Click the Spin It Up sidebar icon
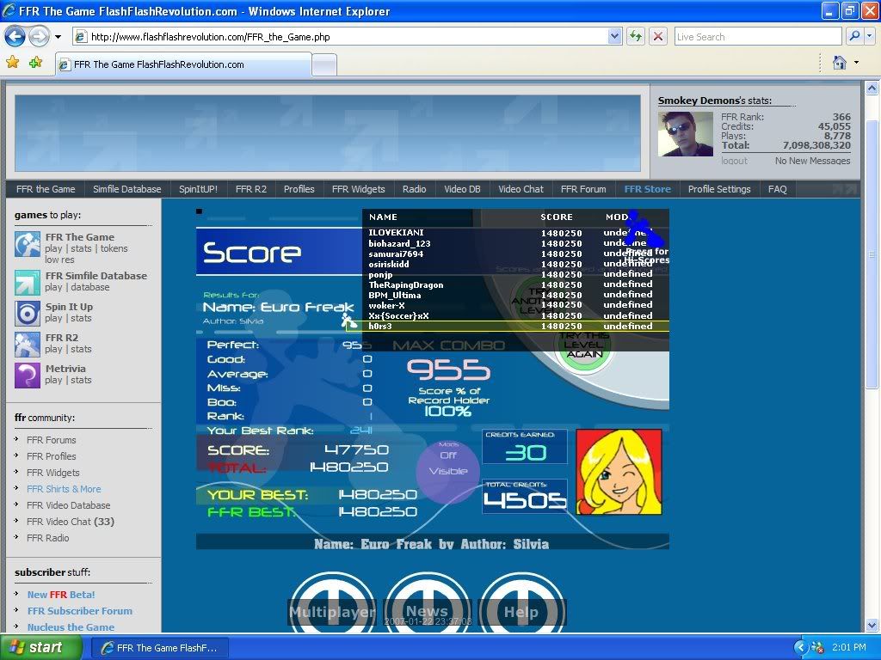 tap(28, 314)
